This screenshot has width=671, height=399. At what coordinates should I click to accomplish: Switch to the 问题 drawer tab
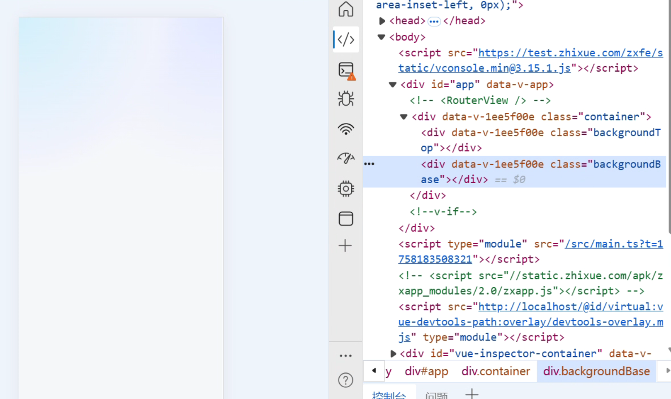coord(437,395)
